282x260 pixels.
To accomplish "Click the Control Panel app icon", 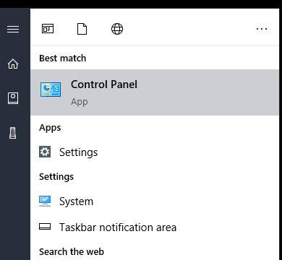I will coord(51,90).
